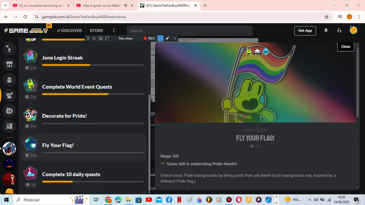Click the Fly Your Flag heart badge

tap(30, 143)
